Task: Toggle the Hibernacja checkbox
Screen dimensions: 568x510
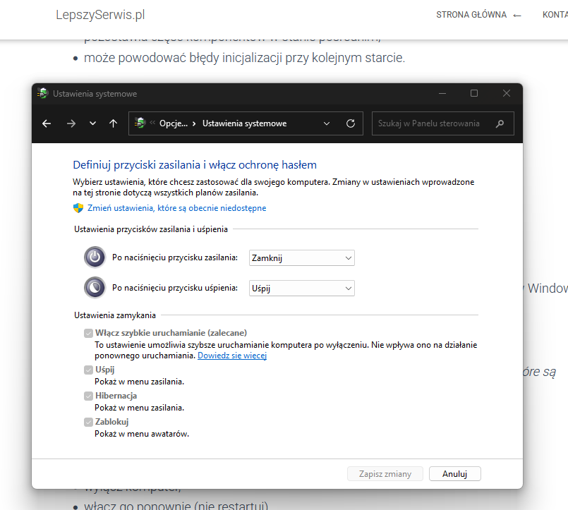Action: click(x=88, y=395)
